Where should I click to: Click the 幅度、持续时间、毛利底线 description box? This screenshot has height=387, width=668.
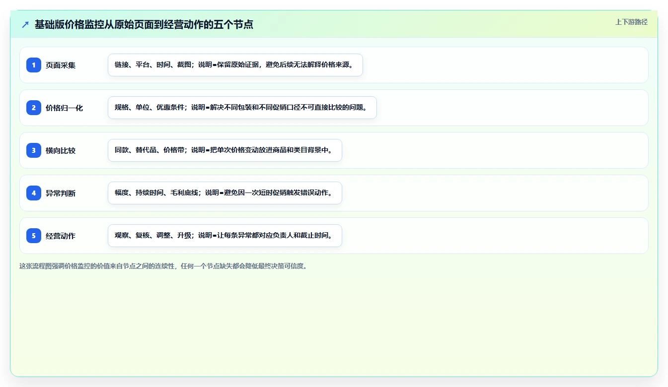click(225, 193)
